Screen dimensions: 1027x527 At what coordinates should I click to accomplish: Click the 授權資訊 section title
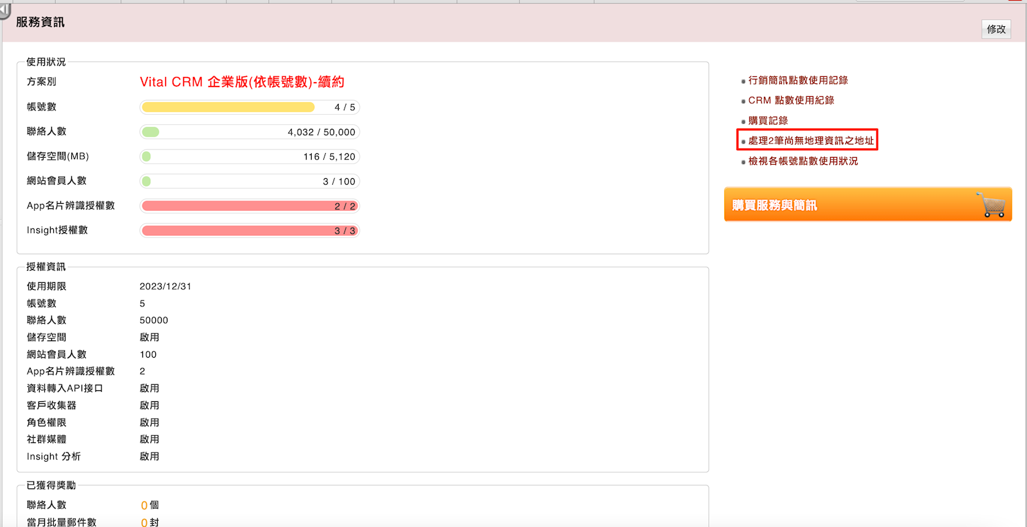46,267
